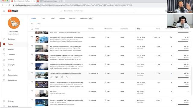Viewport: 193px width, 108px height.
Task: Check the Oct 6, 2015 video row checkbox
Action: pyautogui.click(x=32, y=73)
